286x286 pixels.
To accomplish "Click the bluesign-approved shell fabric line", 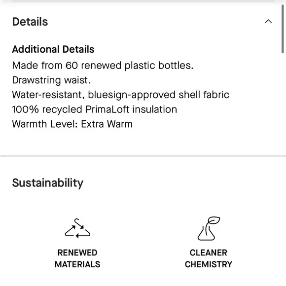I will pyautogui.click(x=121, y=95).
